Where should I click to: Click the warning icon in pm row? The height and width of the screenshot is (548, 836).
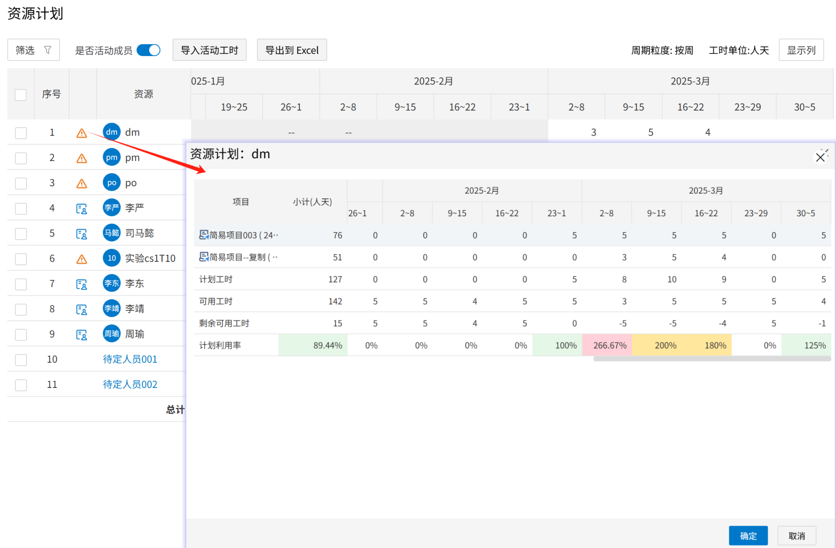(x=81, y=158)
